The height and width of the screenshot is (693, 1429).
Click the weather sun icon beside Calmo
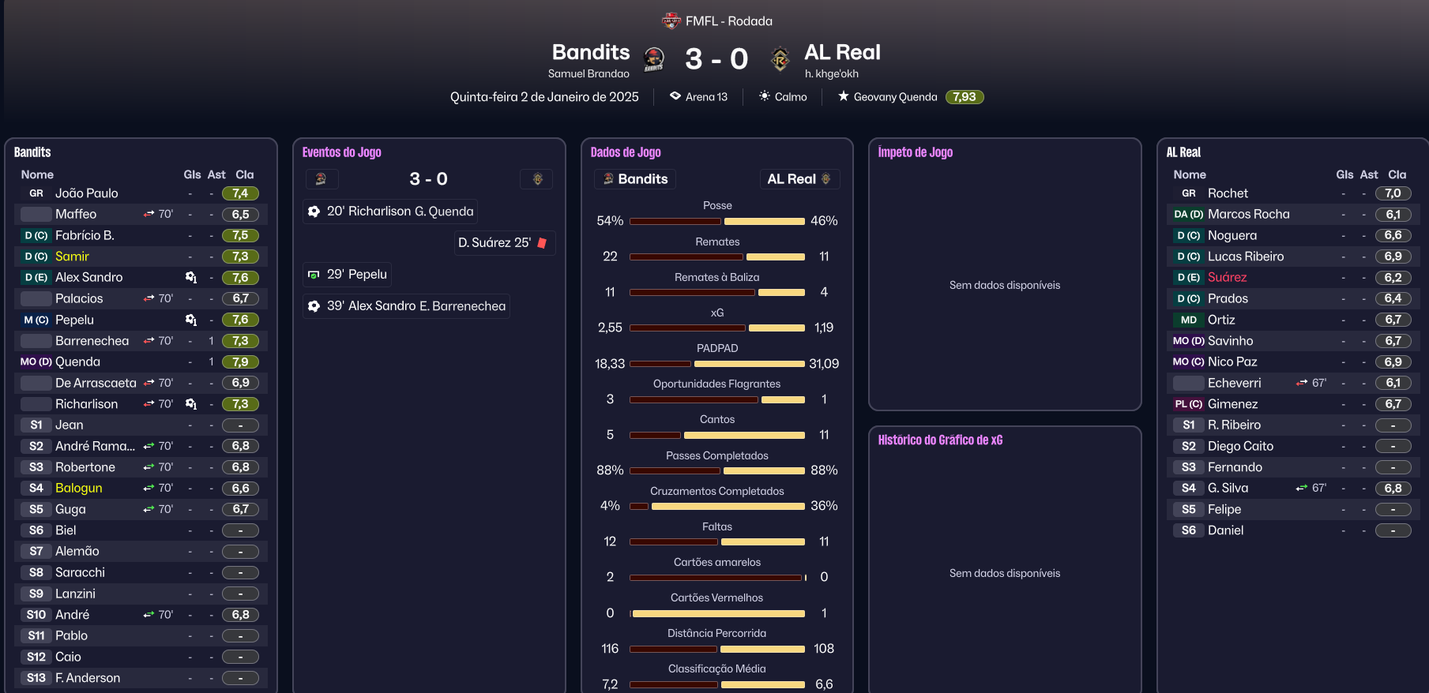coord(765,96)
